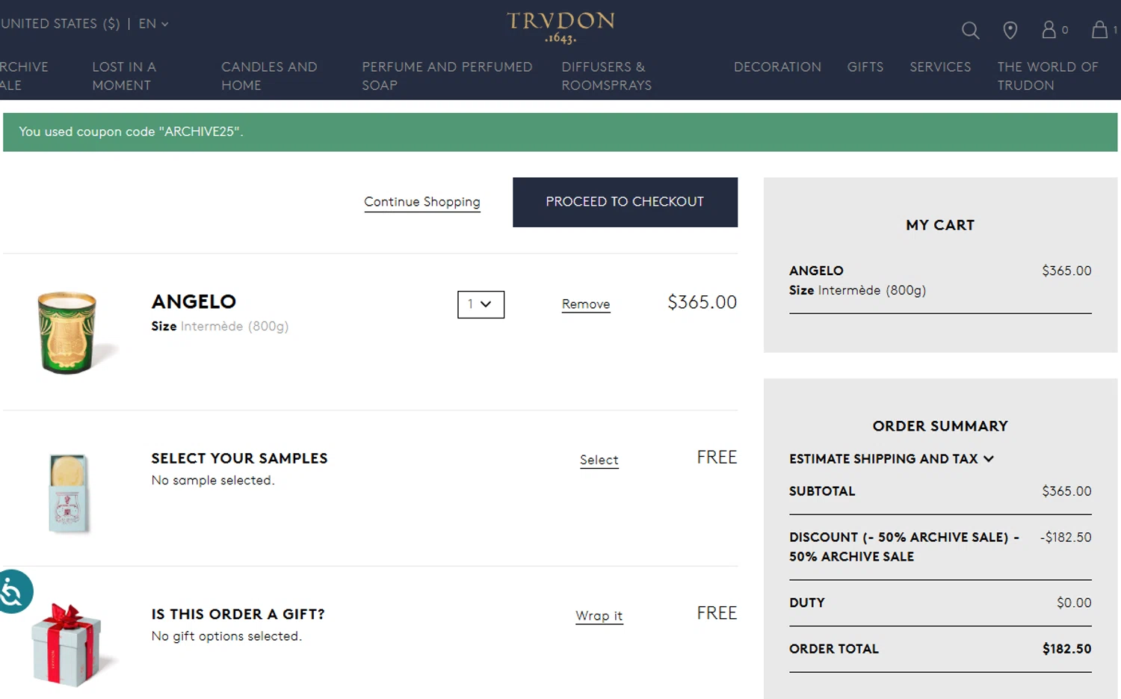Open the accessibility widget icon
Image resolution: width=1121 pixels, height=699 pixels.
coord(13,591)
